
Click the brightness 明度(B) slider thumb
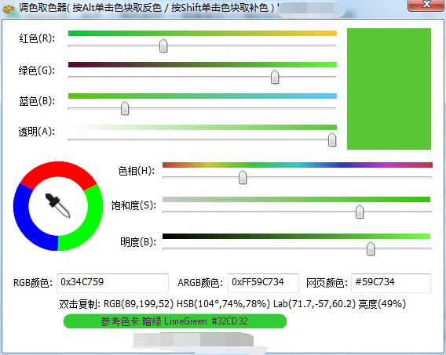point(371,248)
